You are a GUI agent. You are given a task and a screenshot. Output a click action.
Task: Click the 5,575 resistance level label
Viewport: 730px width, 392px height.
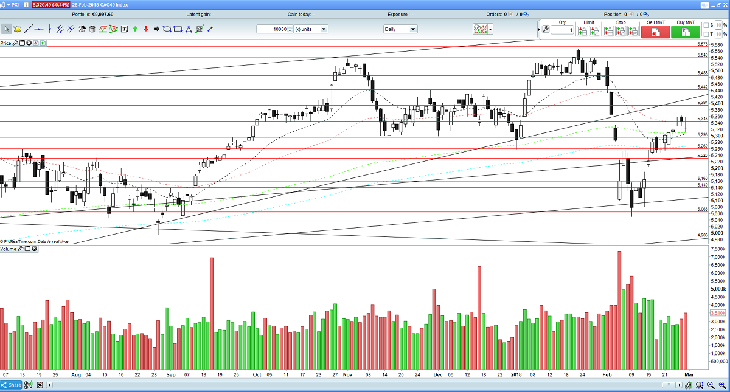tap(702, 44)
